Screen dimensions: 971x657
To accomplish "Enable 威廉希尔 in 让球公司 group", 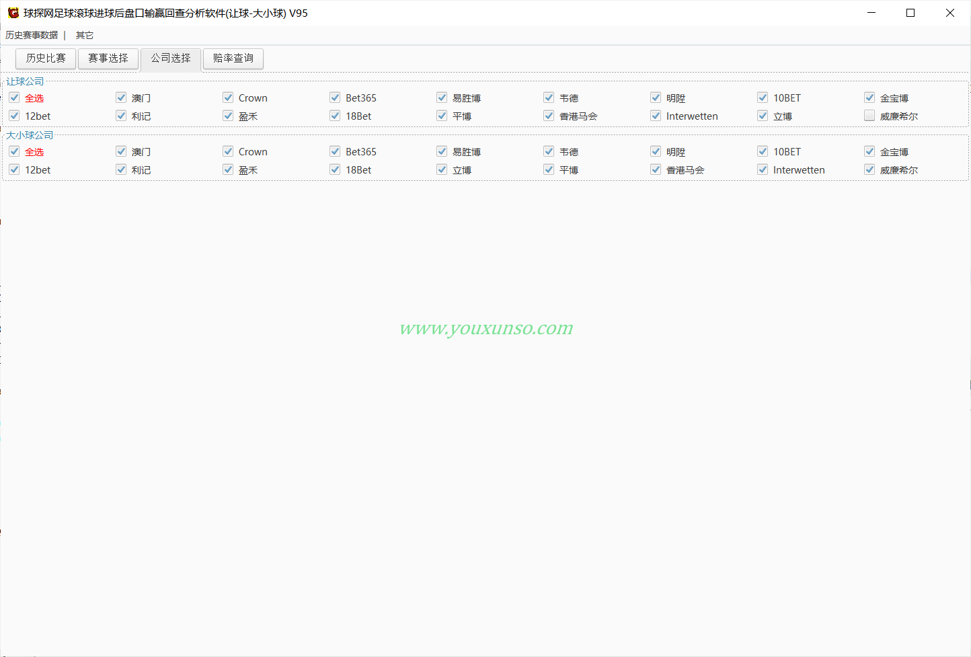I will [869, 116].
